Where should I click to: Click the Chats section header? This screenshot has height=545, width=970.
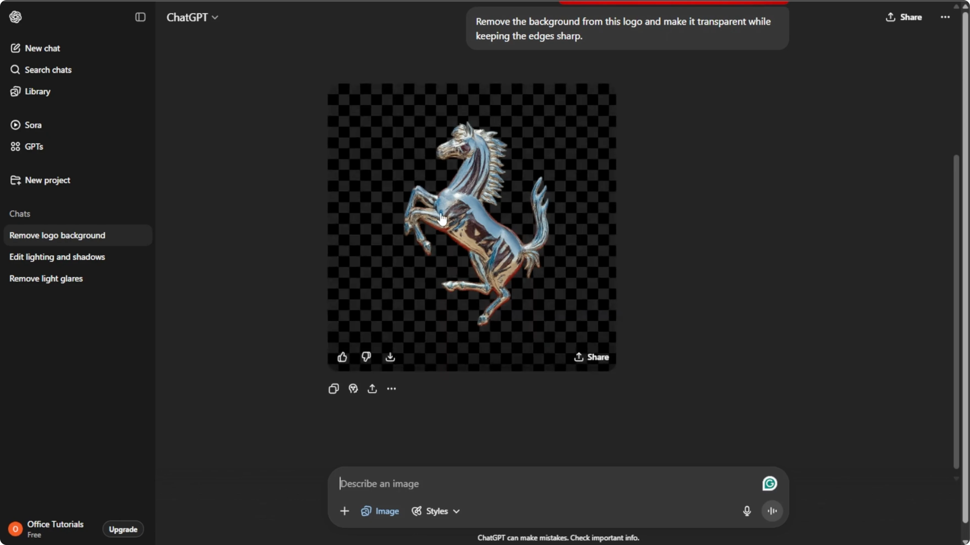[20, 214]
